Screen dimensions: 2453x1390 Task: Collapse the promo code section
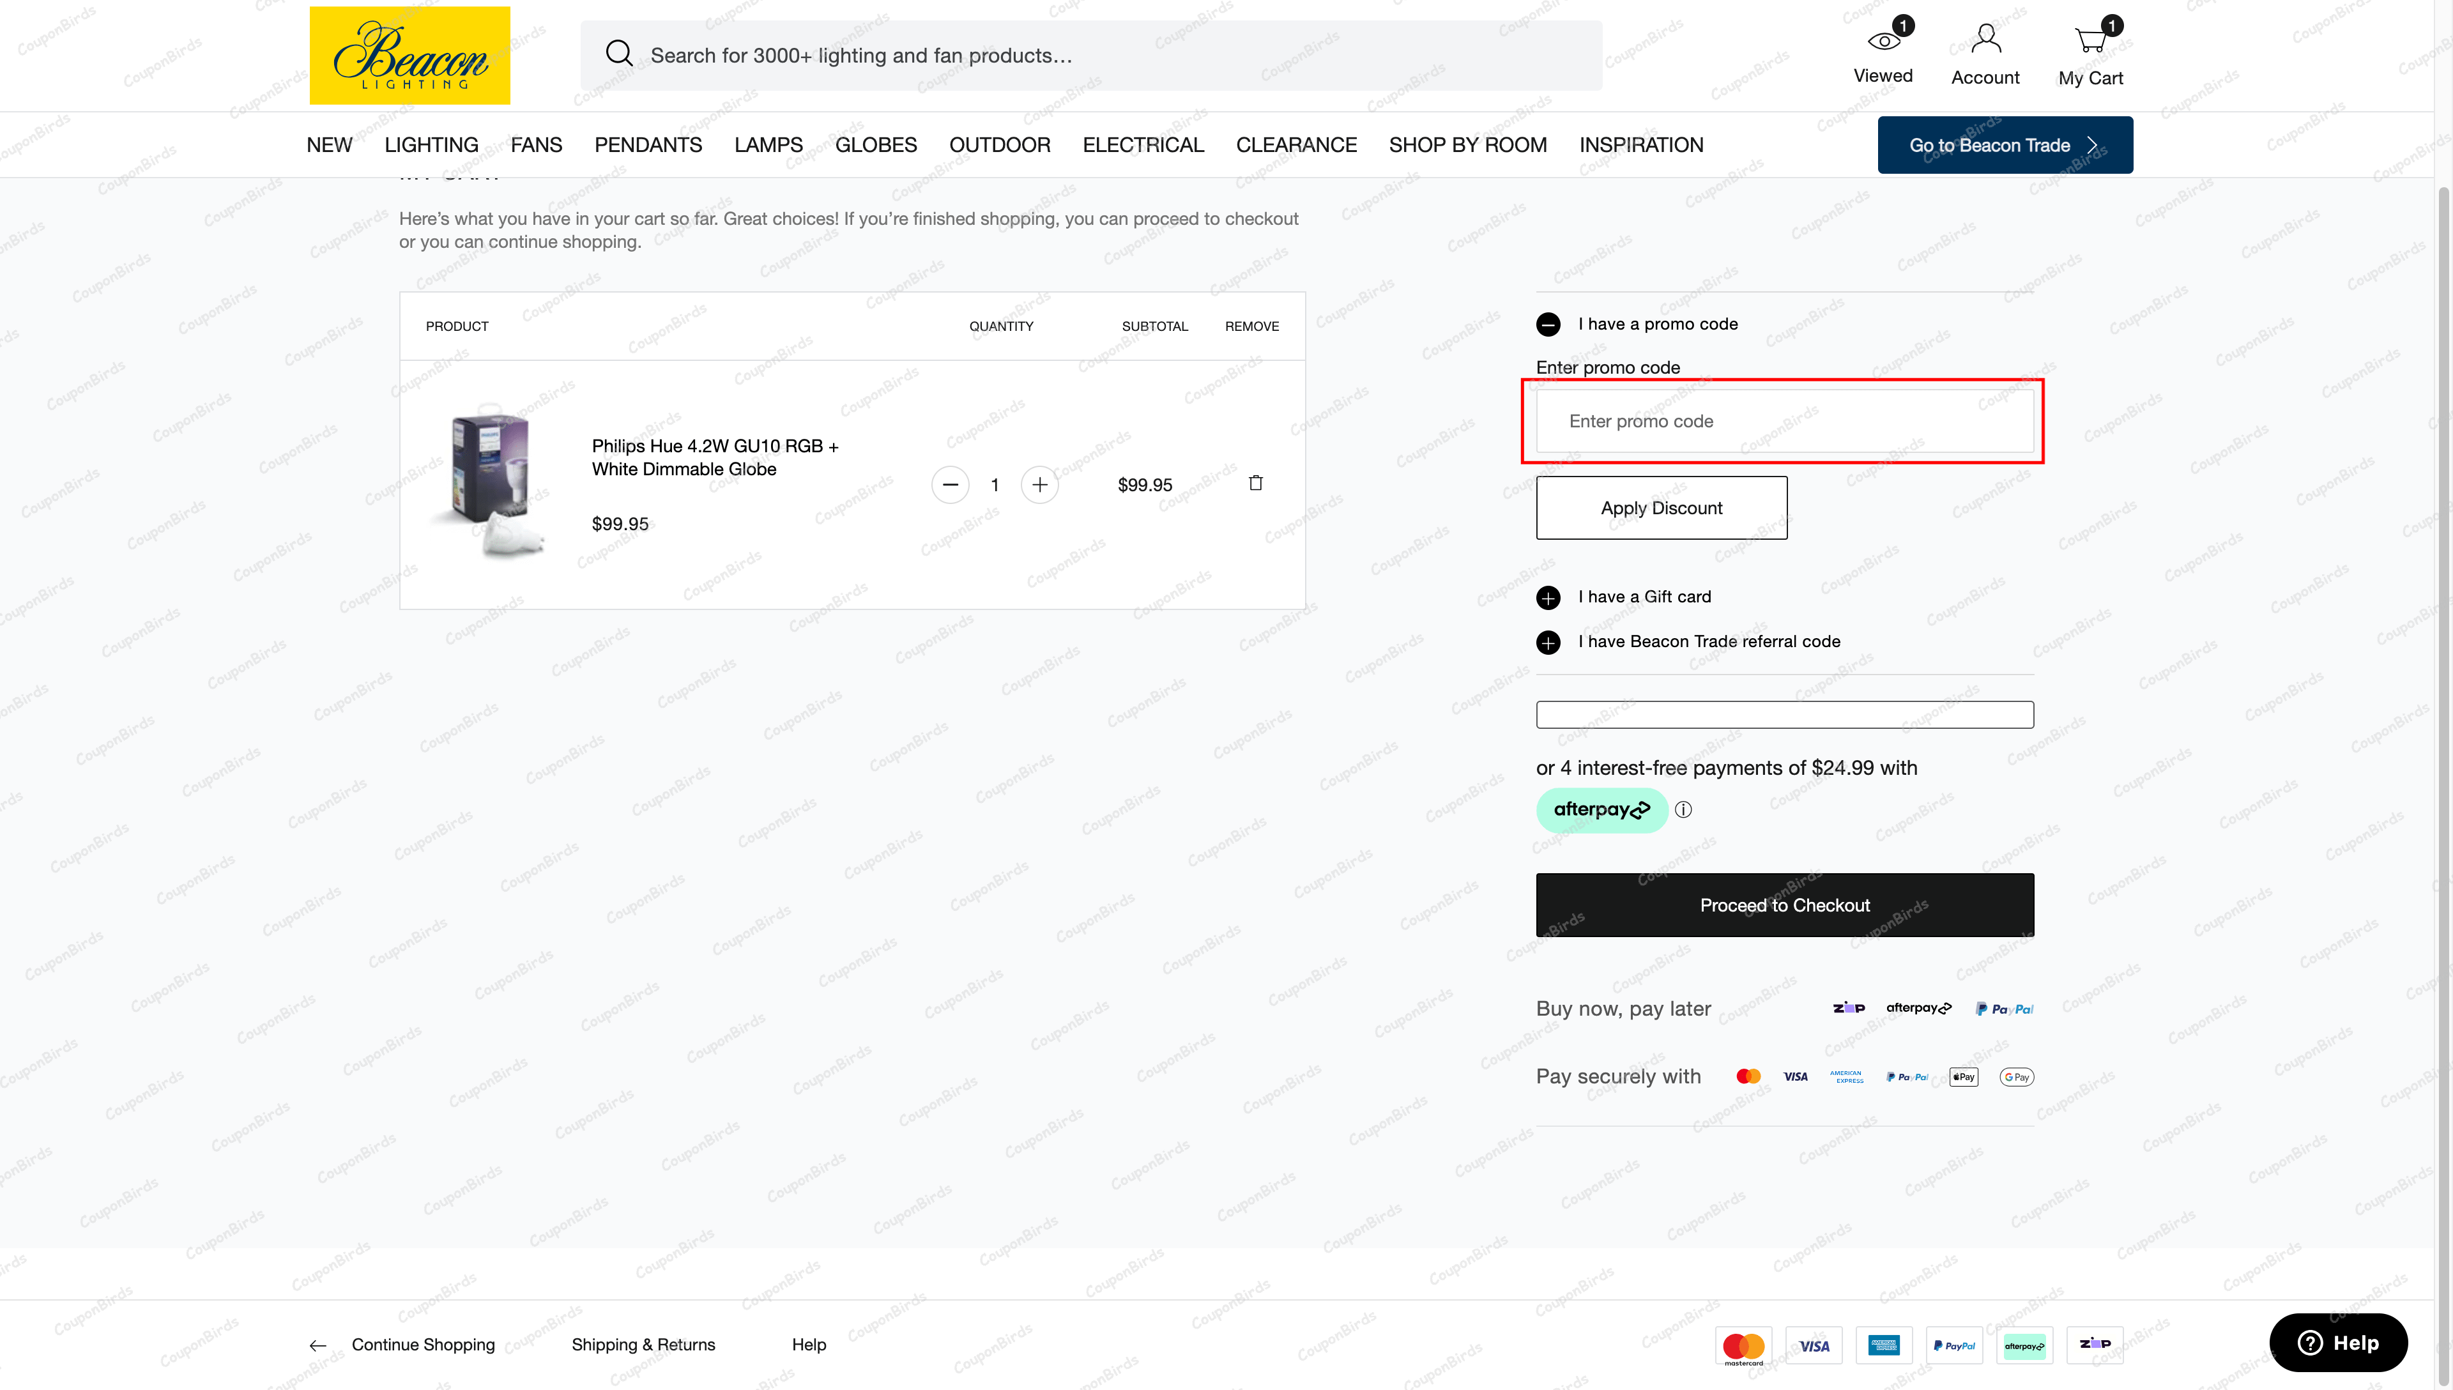[x=1548, y=325]
